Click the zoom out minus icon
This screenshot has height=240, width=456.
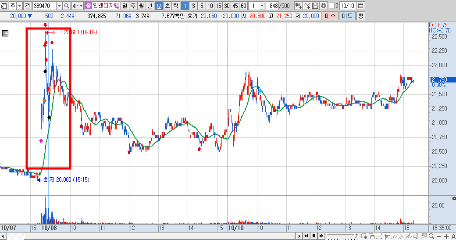pyautogui.click(x=439, y=236)
